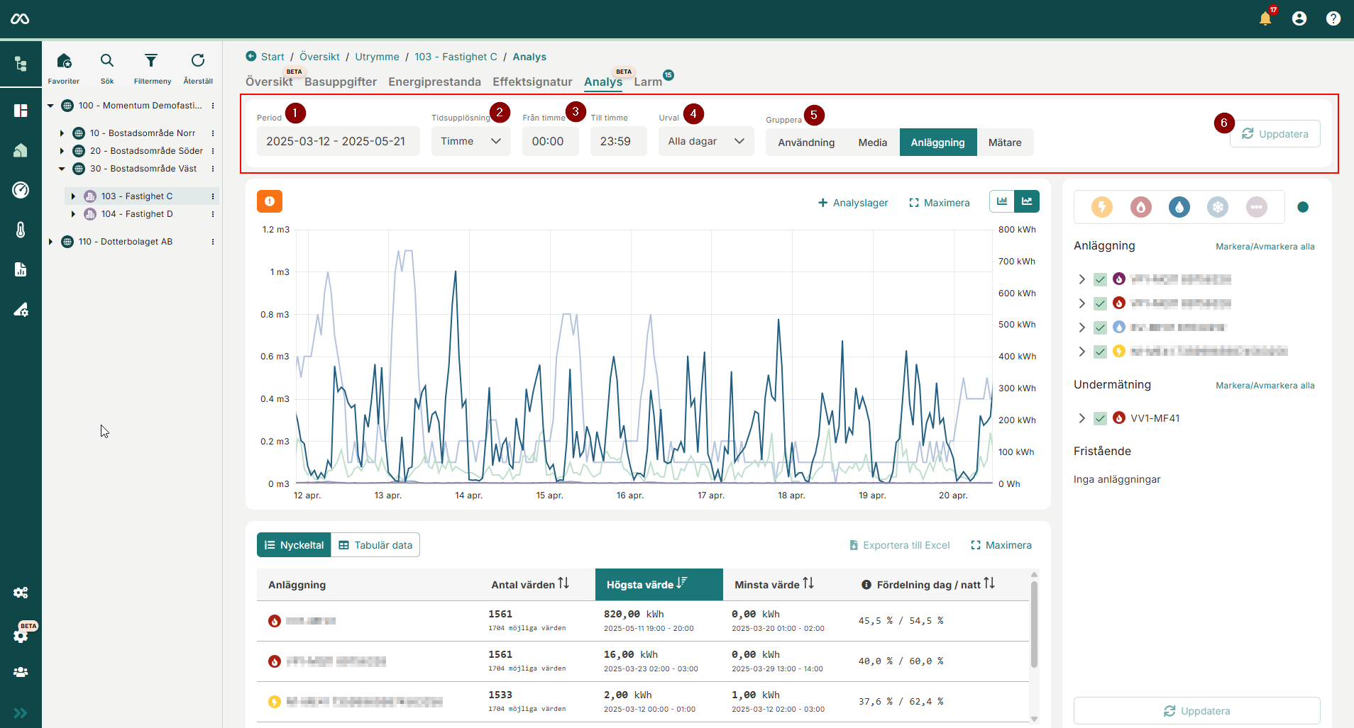Viewport: 1354px width, 728px height.
Task: Open the report document sidebar icon
Action: click(x=21, y=269)
